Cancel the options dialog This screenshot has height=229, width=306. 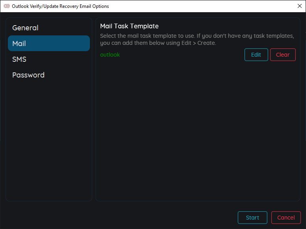pos(286,218)
